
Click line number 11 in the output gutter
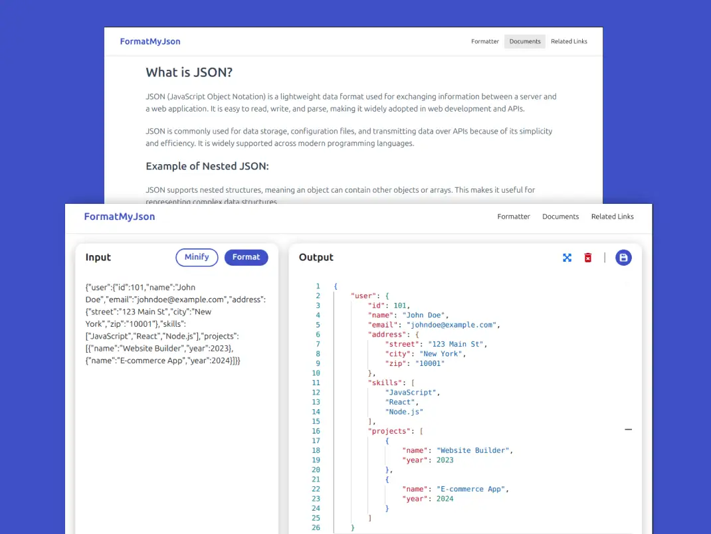click(316, 383)
